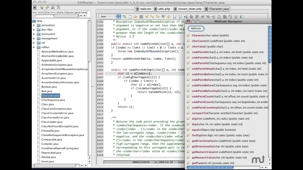Click line number 2406 in the gutter
Viewport: 303px width, 170px height.
coord(100,74)
